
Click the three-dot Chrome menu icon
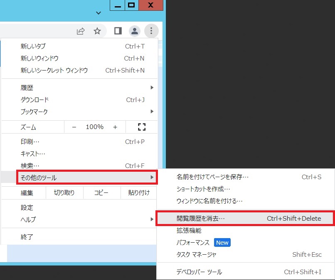tap(151, 31)
